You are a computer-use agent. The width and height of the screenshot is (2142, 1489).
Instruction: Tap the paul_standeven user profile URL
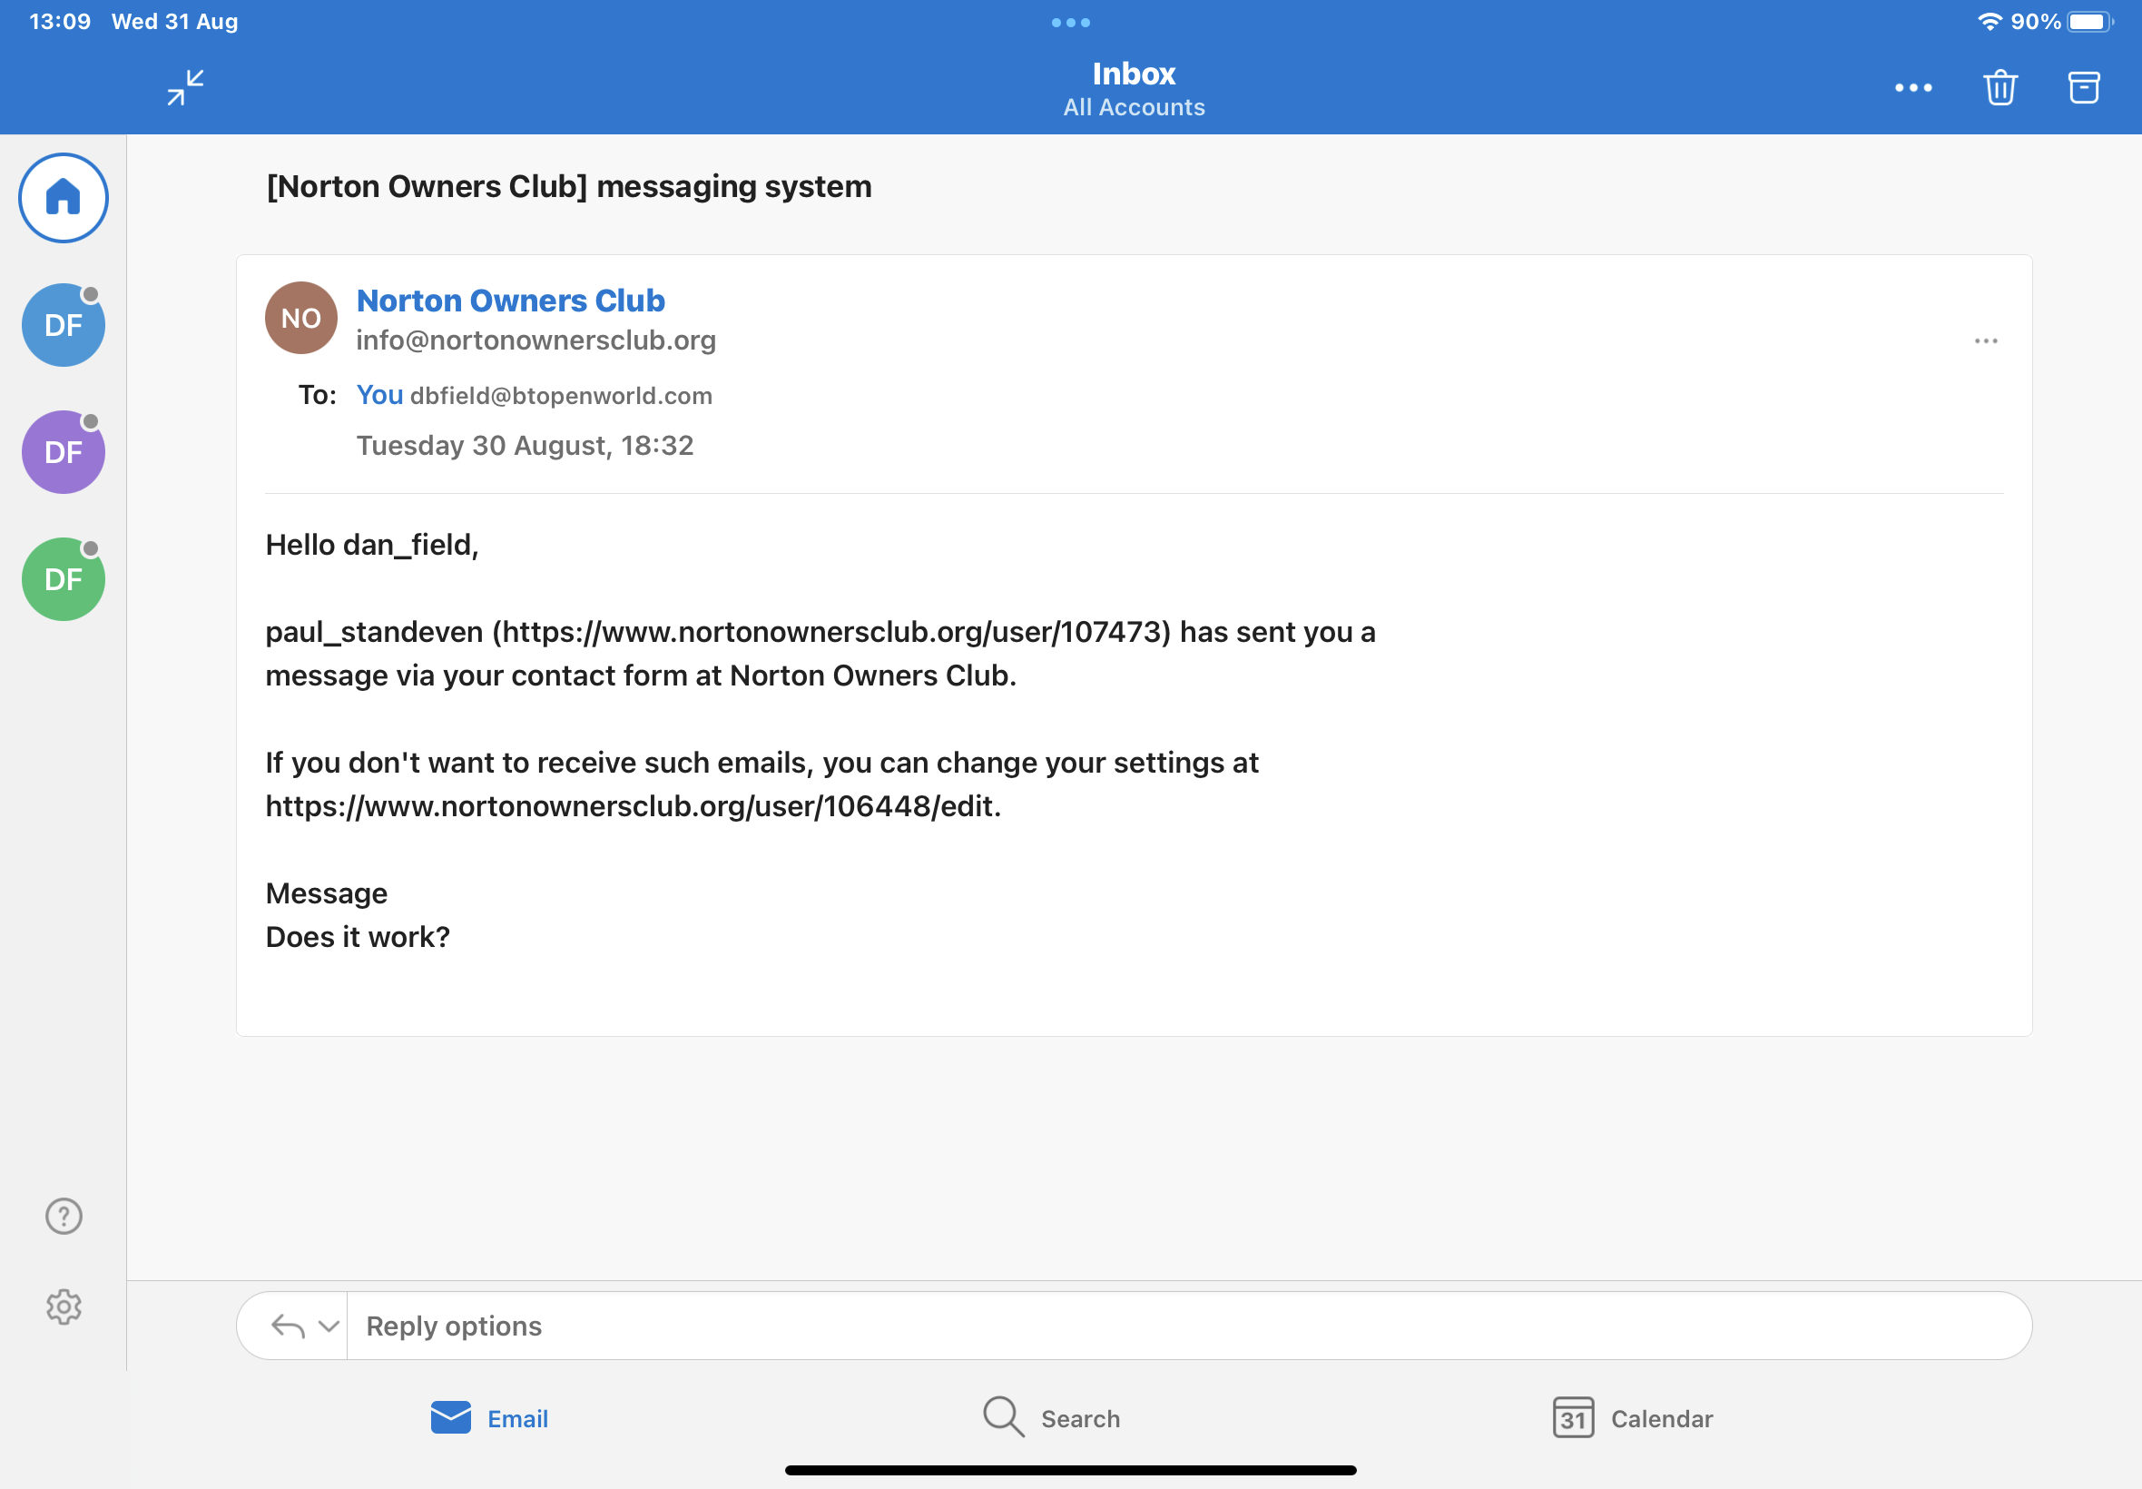830,632
